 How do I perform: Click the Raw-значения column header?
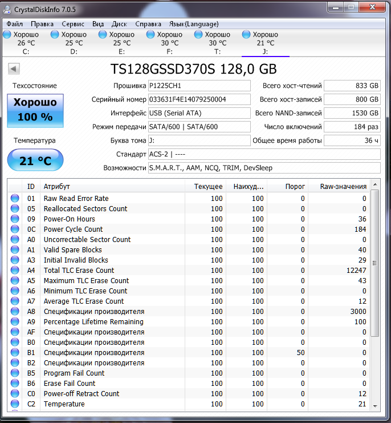coord(339,187)
